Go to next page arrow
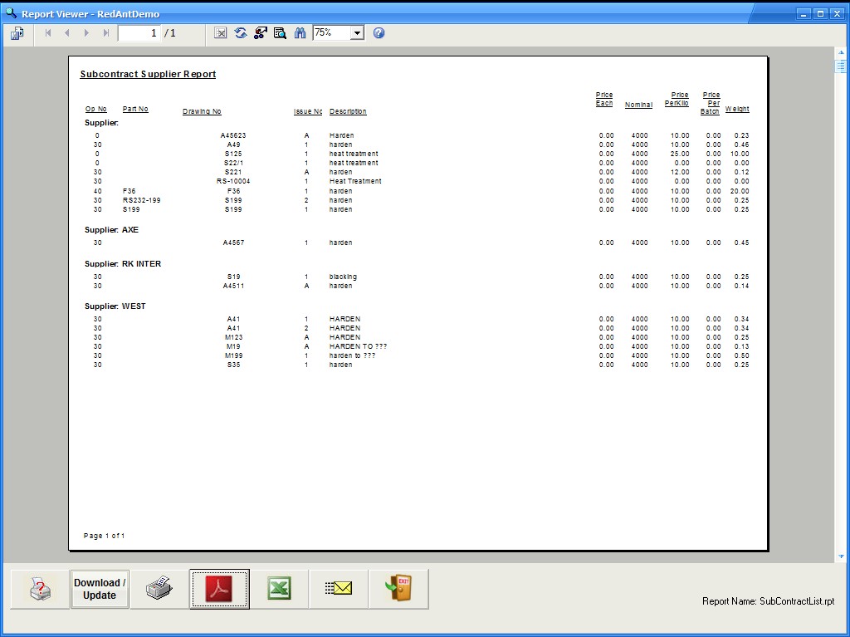The image size is (850, 637). pyautogui.click(x=86, y=33)
